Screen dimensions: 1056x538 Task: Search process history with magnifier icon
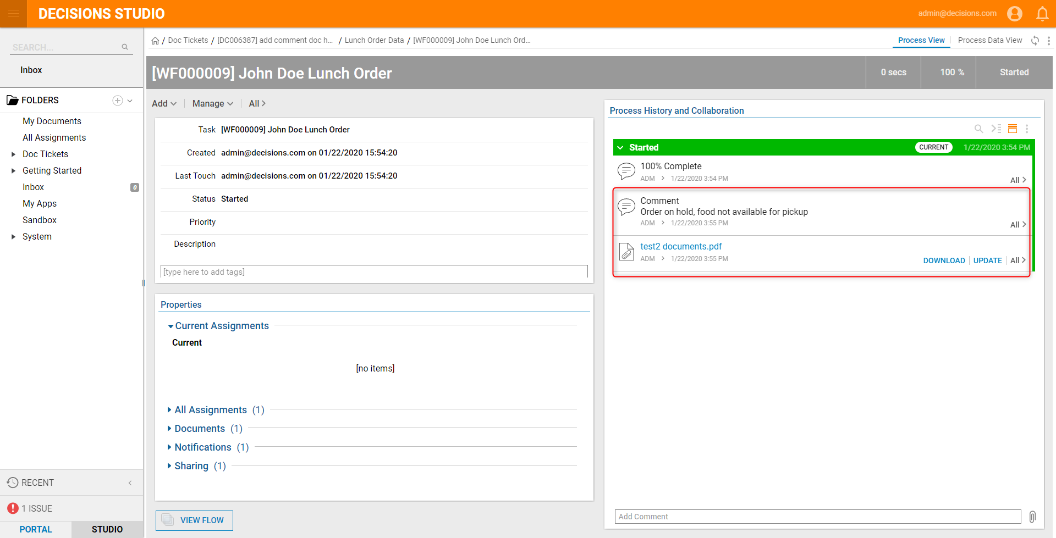click(x=978, y=129)
